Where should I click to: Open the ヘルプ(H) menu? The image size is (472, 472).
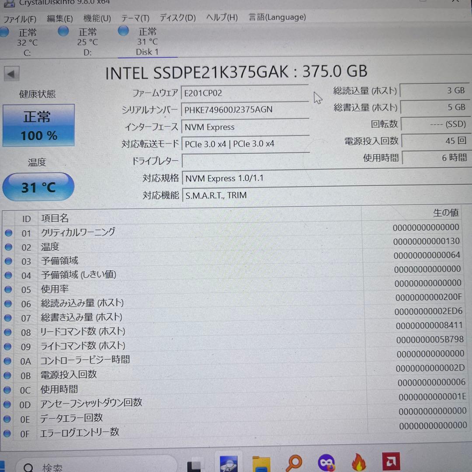click(x=222, y=17)
